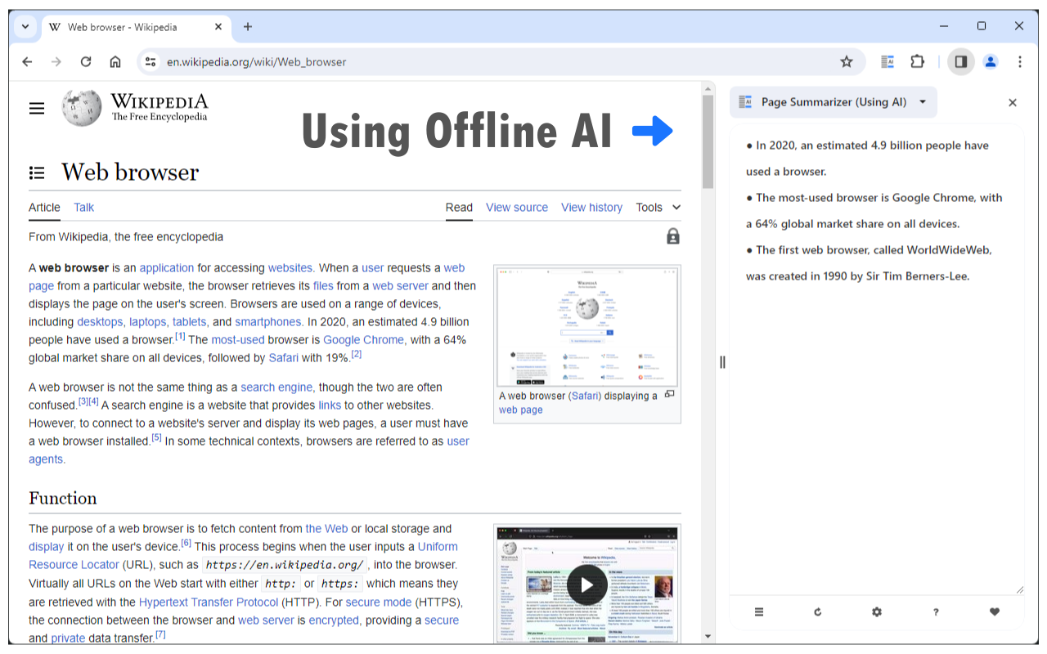
Task: Reload the current page
Action: pyautogui.click(x=86, y=61)
